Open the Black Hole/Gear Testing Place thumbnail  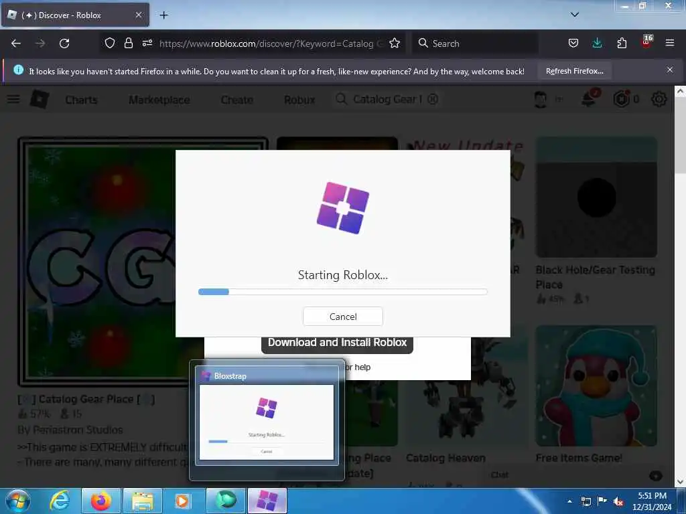coord(596,197)
